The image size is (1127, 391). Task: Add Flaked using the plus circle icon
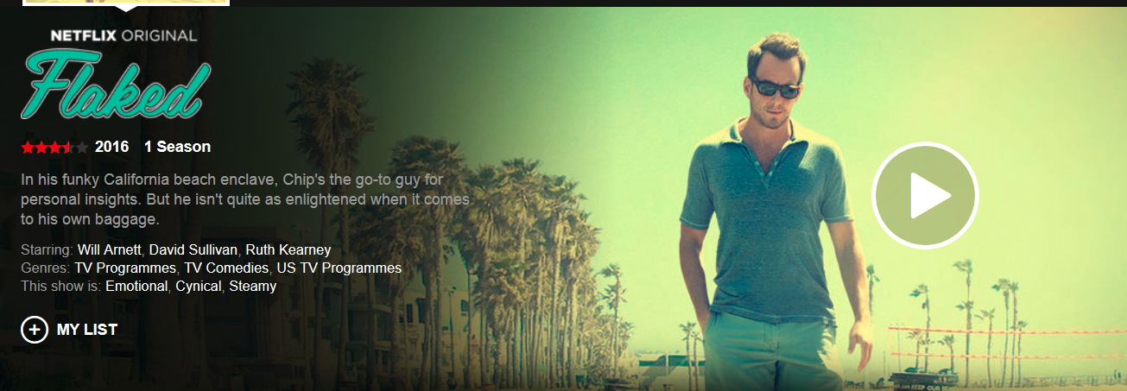(x=35, y=330)
